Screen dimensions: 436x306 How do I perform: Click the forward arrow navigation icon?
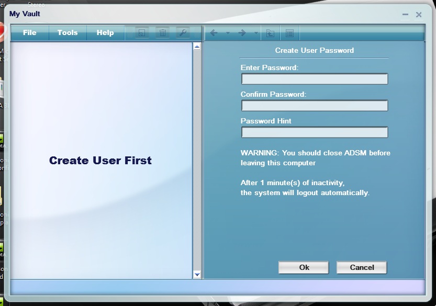(242, 33)
